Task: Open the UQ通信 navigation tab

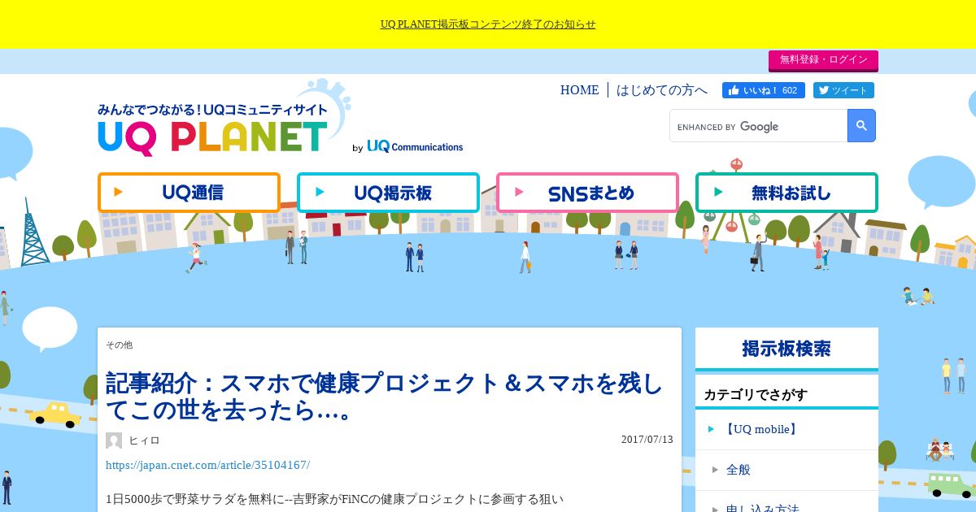Action: pos(189,193)
